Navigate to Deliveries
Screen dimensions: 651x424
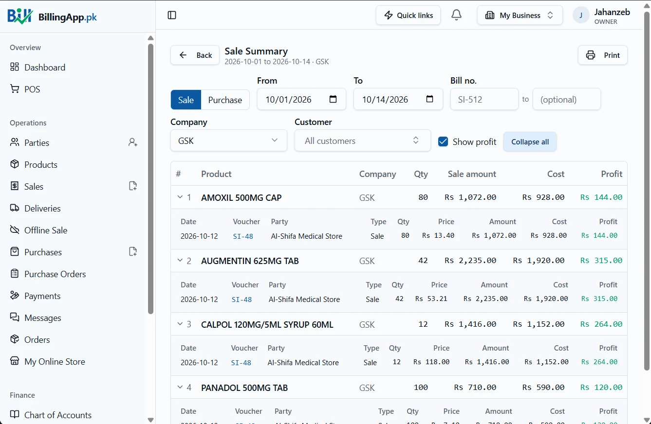tap(42, 208)
